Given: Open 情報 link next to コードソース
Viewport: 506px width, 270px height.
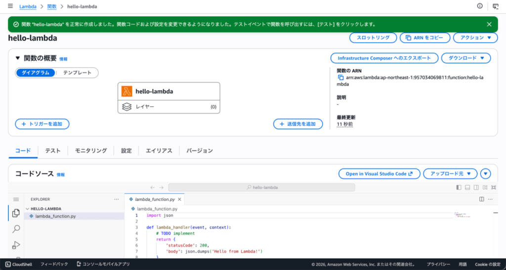Looking at the screenshot, I should [x=61, y=174].
